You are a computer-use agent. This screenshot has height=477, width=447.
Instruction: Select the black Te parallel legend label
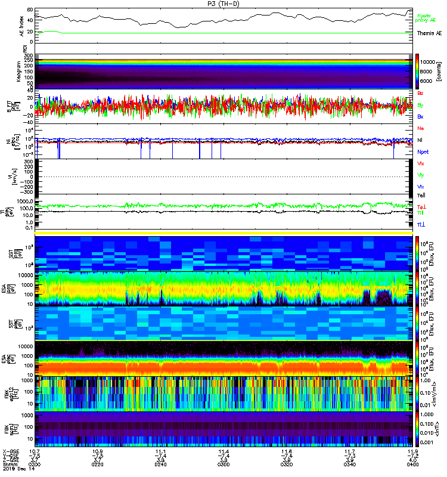pyautogui.click(x=421, y=196)
